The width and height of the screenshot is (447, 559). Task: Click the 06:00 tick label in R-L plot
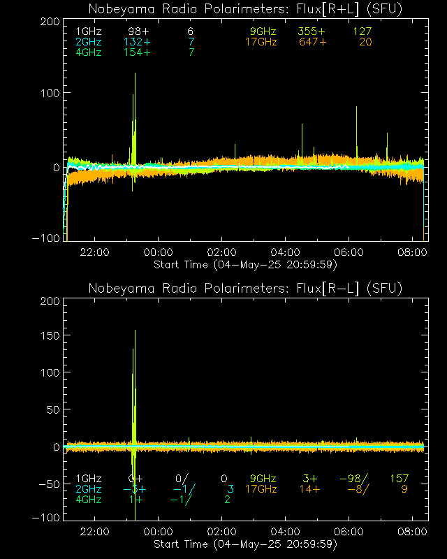pos(349,532)
